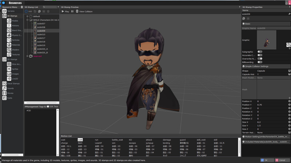Click the Size Y value field
This screenshot has height=163, width=291.
[272, 126]
